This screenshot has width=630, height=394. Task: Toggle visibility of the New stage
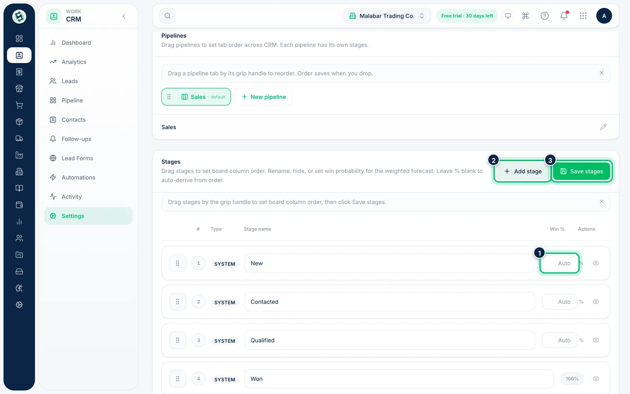(596, 263)
